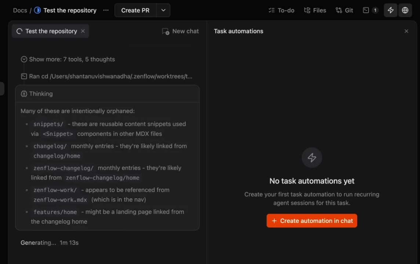Click the <Snippet> code label
This screenshot has height=264, width=420.
tap(58, 134)
